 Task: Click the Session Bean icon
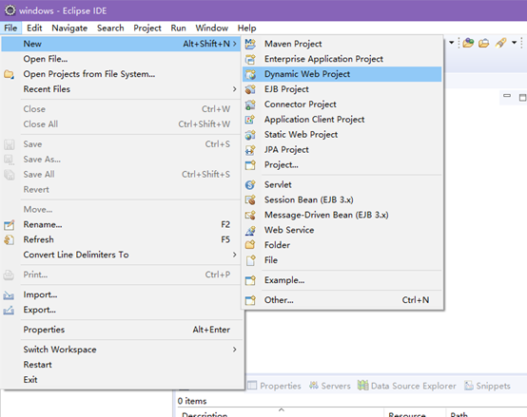(x=250, y=199)
